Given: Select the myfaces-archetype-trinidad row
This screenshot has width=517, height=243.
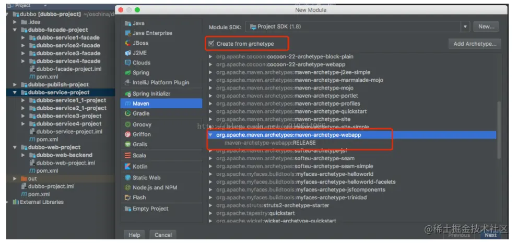Looking at the screenshot, I should pyautogui.click(x=351, y=197).
